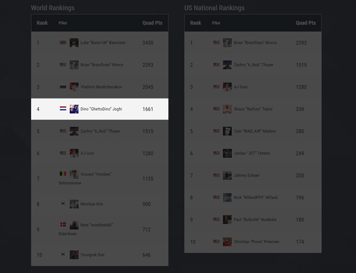Click Quad Pts header in World Rankings
Viewport: 356px width, 273px height.
pos(152,23)
